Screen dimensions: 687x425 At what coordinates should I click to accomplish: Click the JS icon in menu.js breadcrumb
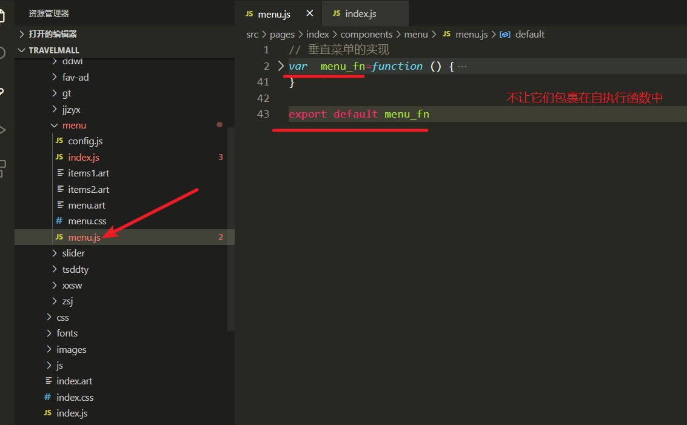tap(446, 34)
